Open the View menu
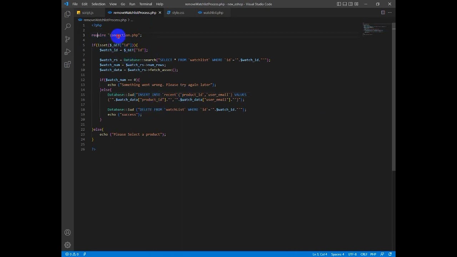Image resolution: width=457 pixels, height=257 pixels. (x=113, y=4)
